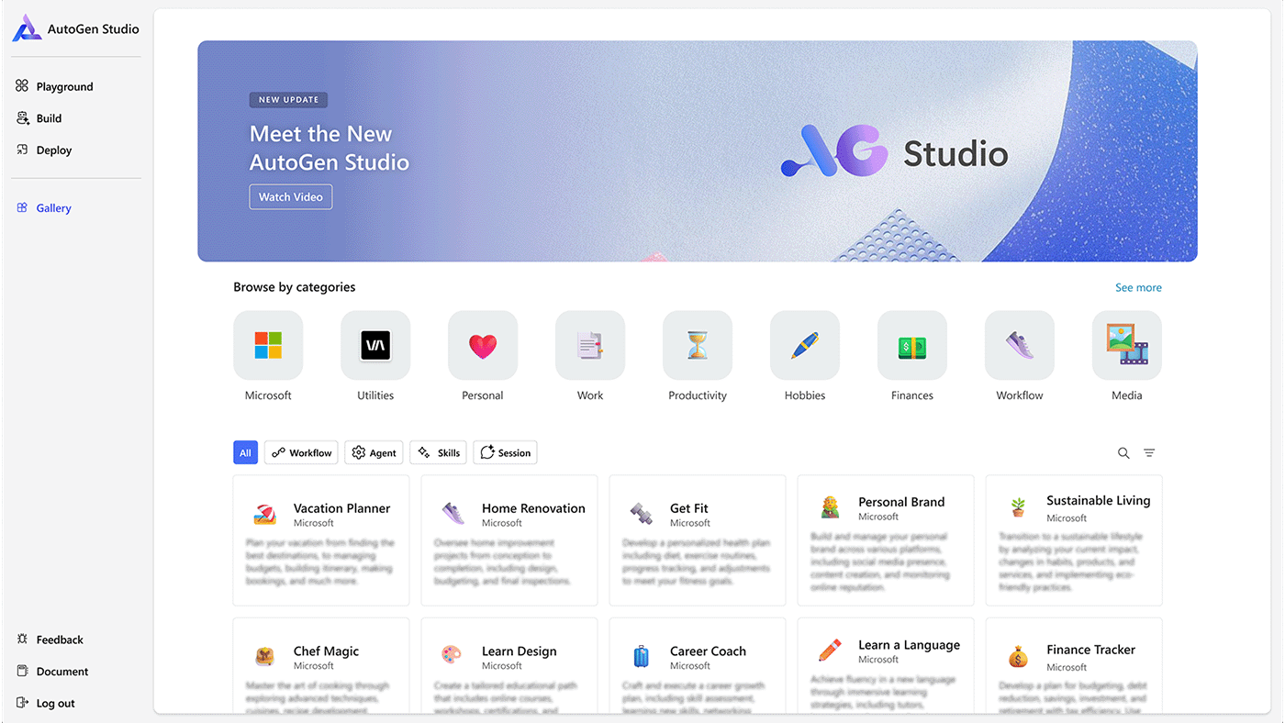Viewport: 1285px width, 723px height.
Task: Select the Hobbies pencil icon
Action: click(x=804, y=345)
